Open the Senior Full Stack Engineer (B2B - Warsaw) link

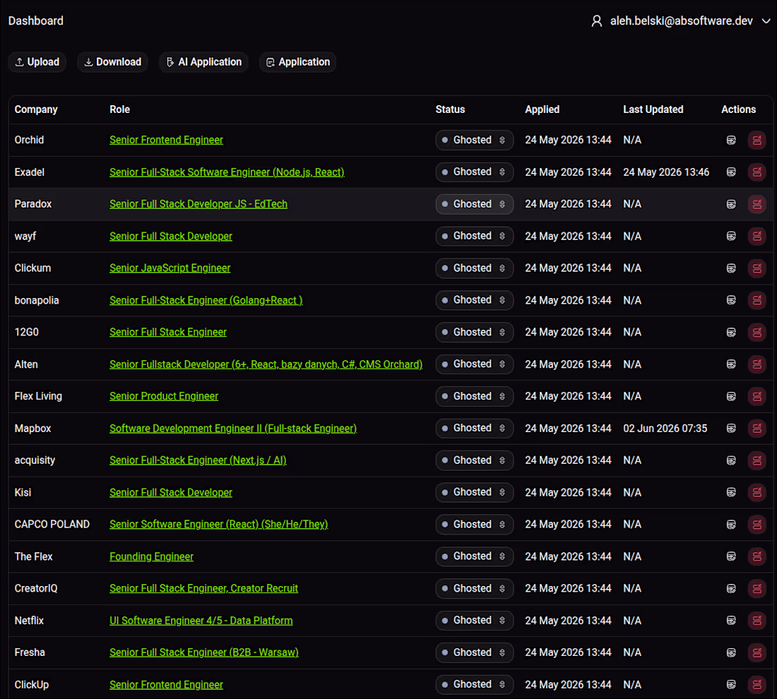point(204,652)
